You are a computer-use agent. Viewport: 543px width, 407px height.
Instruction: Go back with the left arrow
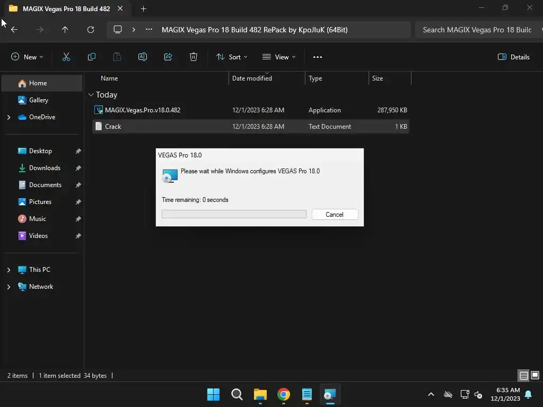14,30
